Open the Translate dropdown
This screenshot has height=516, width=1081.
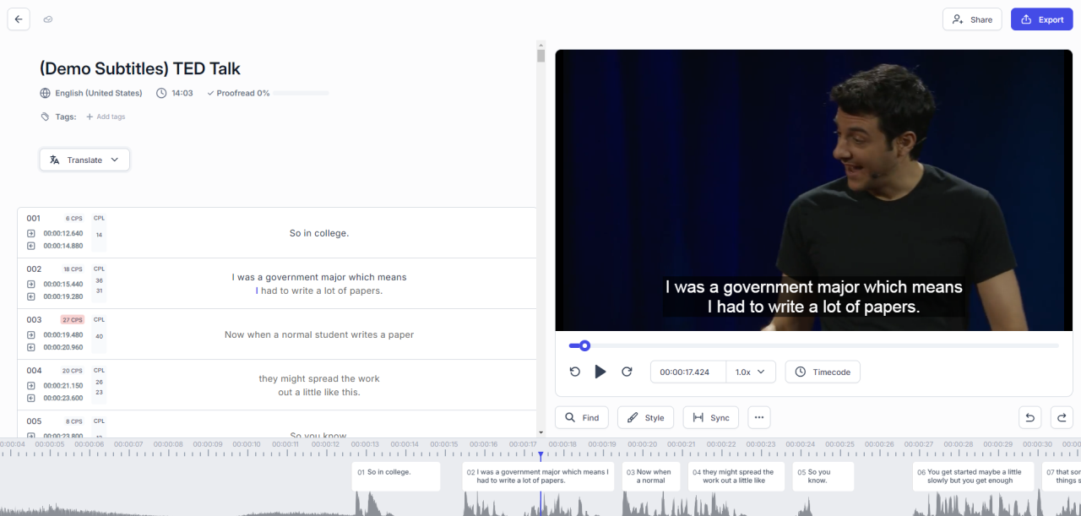click(x=84, y=160)
